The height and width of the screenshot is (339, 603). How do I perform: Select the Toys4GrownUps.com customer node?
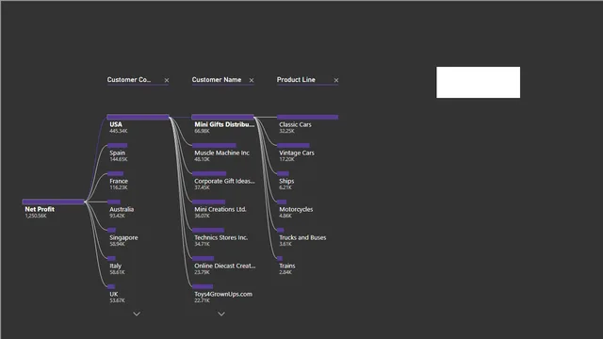pyautogui.click(x=222, y=293)
